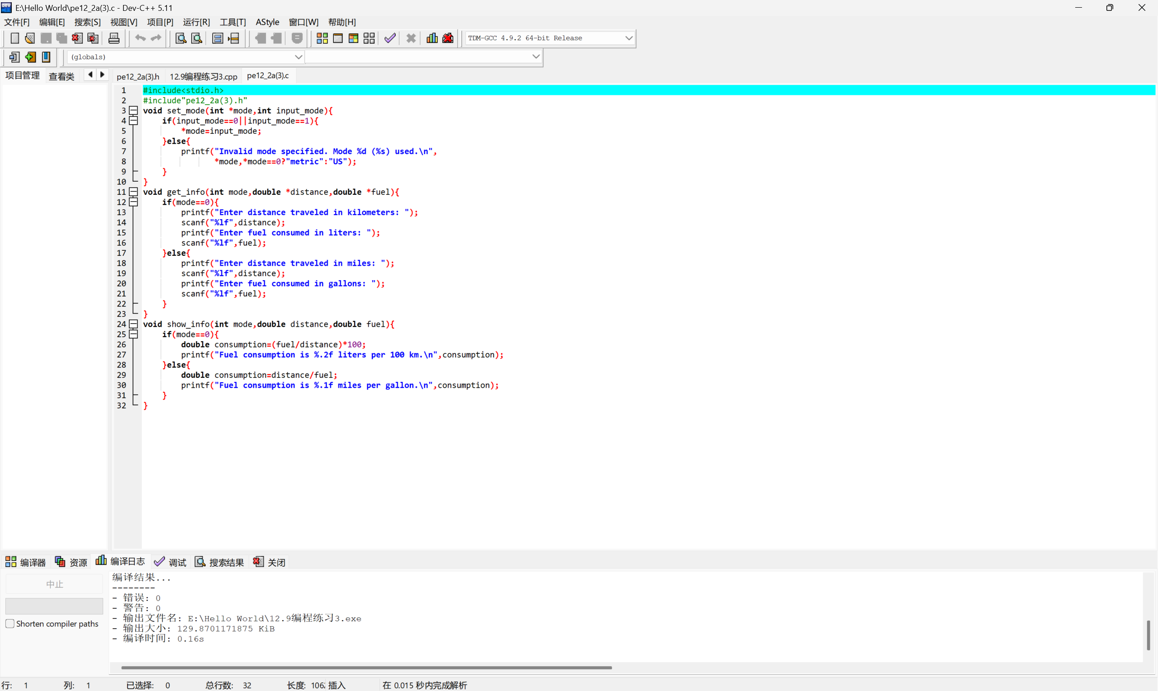Click the 关闭 close panel button

point(270,562)
